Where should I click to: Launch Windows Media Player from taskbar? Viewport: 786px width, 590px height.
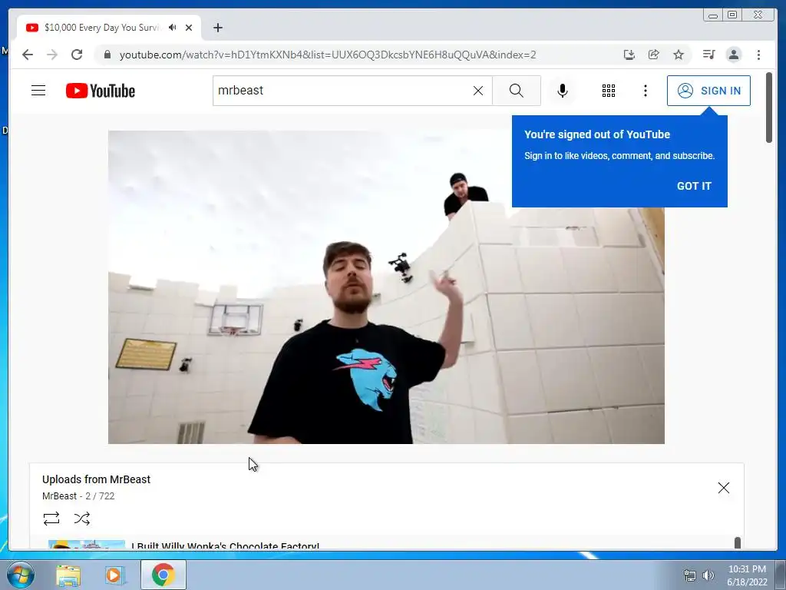pos(114,575)
